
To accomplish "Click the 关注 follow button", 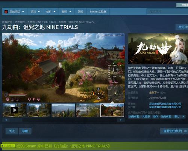I will tap(12, 131).
